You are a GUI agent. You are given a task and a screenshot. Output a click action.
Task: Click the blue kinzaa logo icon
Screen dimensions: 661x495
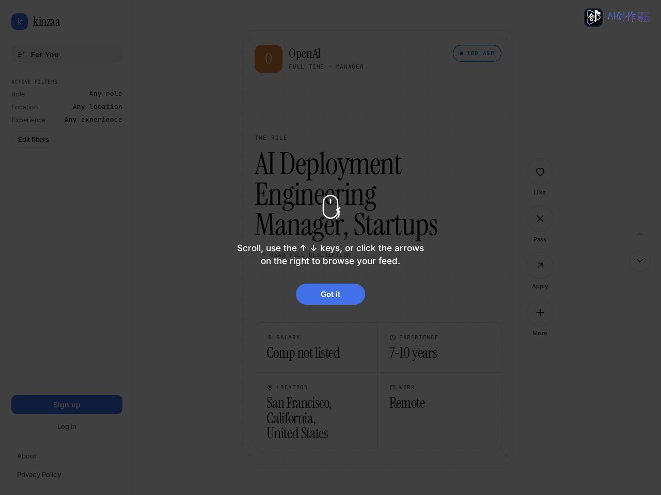[x=20, y=22]
